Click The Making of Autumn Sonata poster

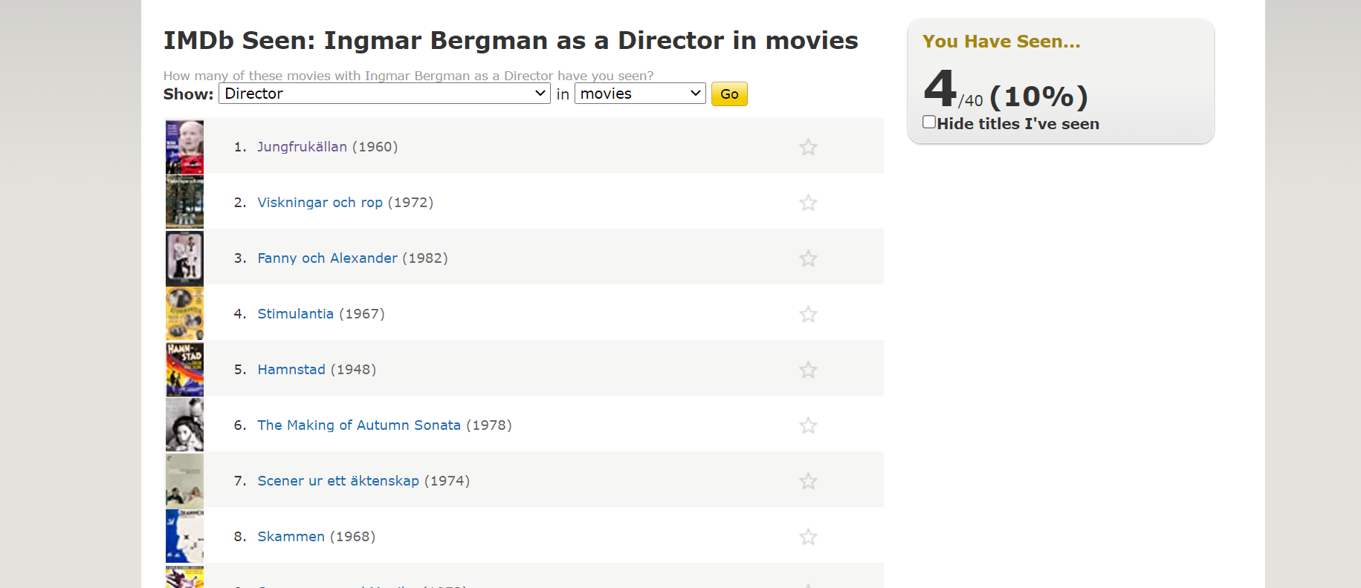[x=184, y=425]
